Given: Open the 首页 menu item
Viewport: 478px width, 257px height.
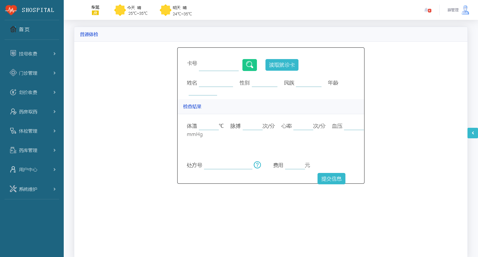Looking at the screenshot, I should click(x=24, y=29).
